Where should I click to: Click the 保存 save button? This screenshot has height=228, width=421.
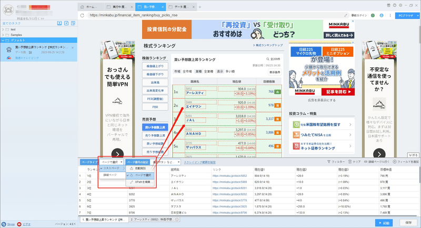point(408,223)
